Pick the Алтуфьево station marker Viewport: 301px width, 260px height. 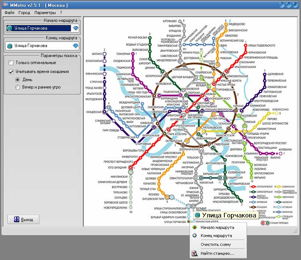pyautogui.click(x=180, y=21)
